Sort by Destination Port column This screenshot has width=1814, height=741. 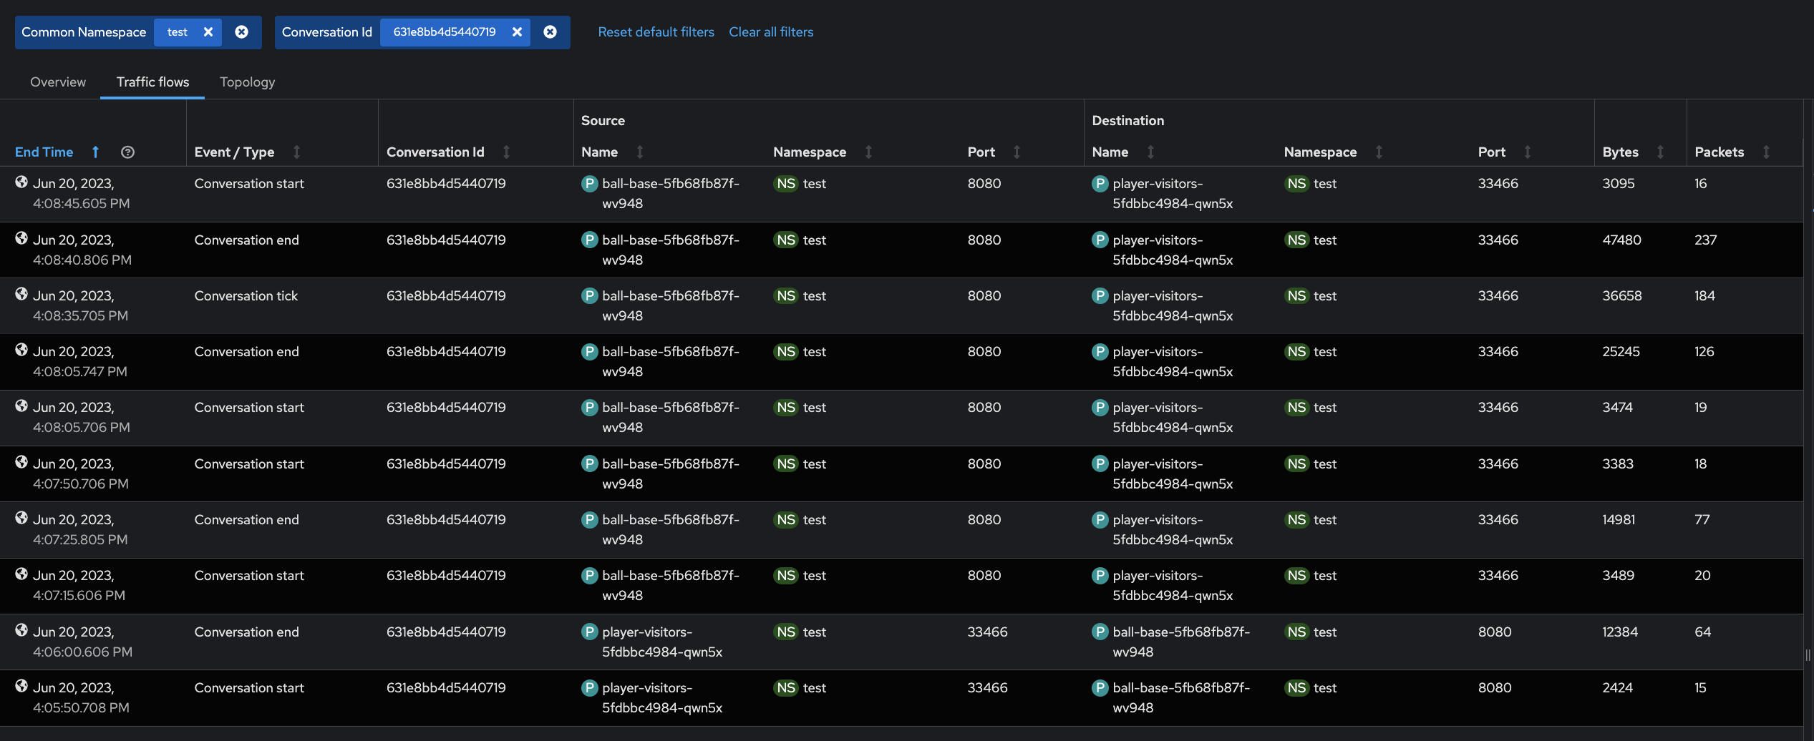click(1527, 152)
